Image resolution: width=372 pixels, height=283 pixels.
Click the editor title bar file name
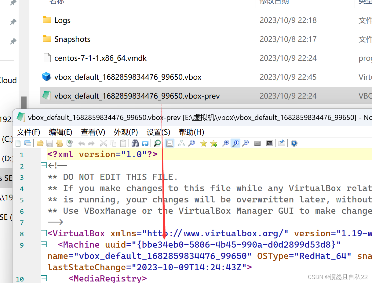coord(104,117)
